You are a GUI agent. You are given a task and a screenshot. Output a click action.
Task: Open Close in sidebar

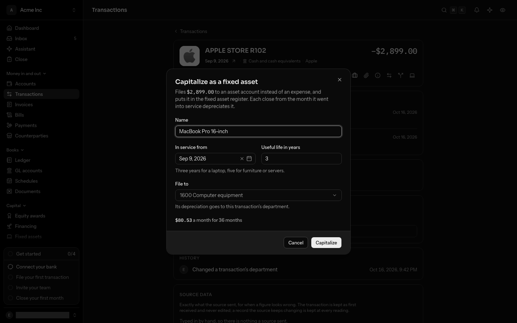point(41,59)
